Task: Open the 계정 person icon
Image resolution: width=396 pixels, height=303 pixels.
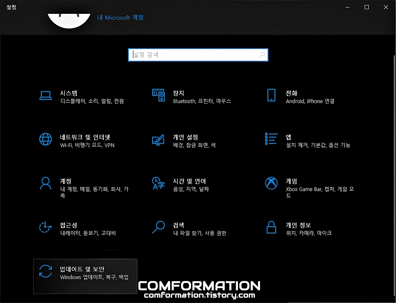Action: click(46, 183)
